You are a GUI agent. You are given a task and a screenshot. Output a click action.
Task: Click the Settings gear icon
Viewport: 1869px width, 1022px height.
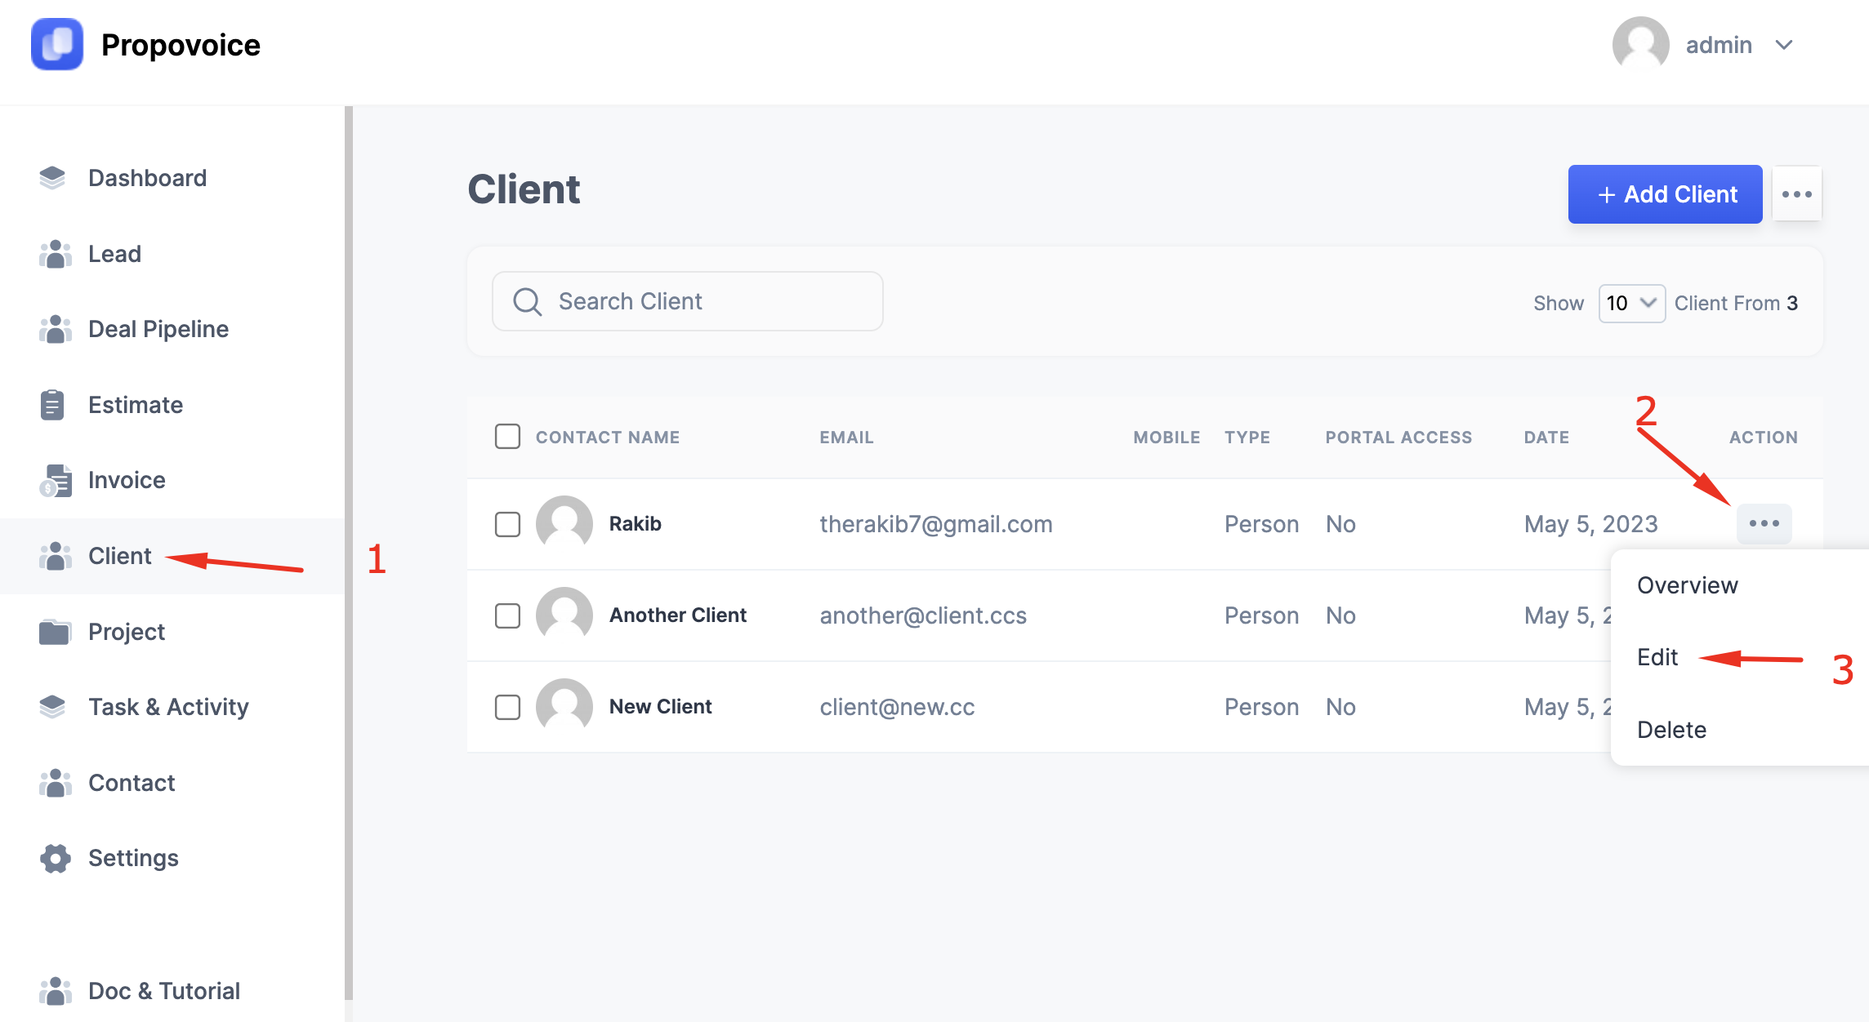click(x=55, y=858)
